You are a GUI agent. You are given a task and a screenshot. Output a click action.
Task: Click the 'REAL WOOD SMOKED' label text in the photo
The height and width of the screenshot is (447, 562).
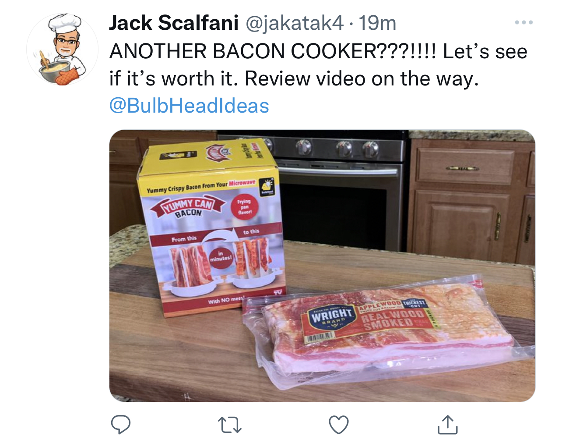tap(392, 319)
